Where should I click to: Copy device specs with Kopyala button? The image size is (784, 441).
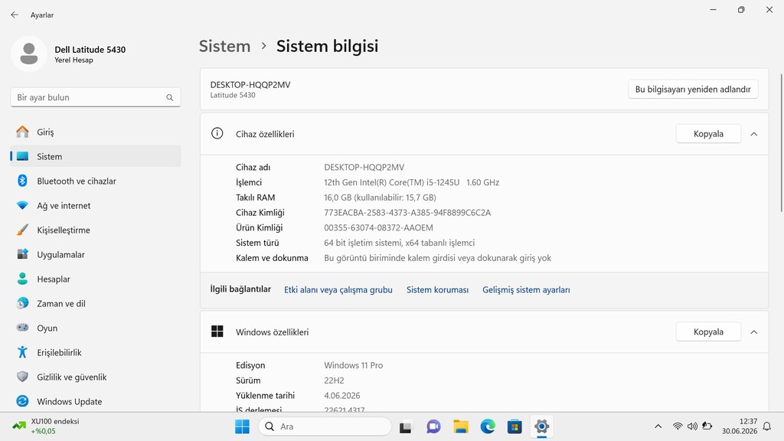(x=708, y=133)
